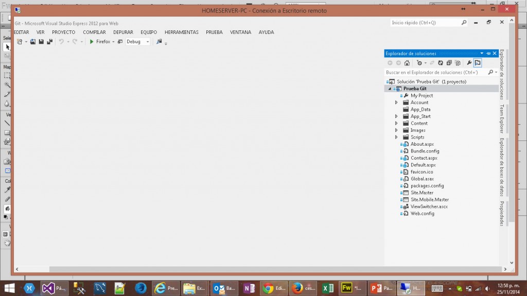The width and height of the screenshot is (527, 296).
Task: Click the Inicio rápido quick launch box
Action: [x=429, y=23]
